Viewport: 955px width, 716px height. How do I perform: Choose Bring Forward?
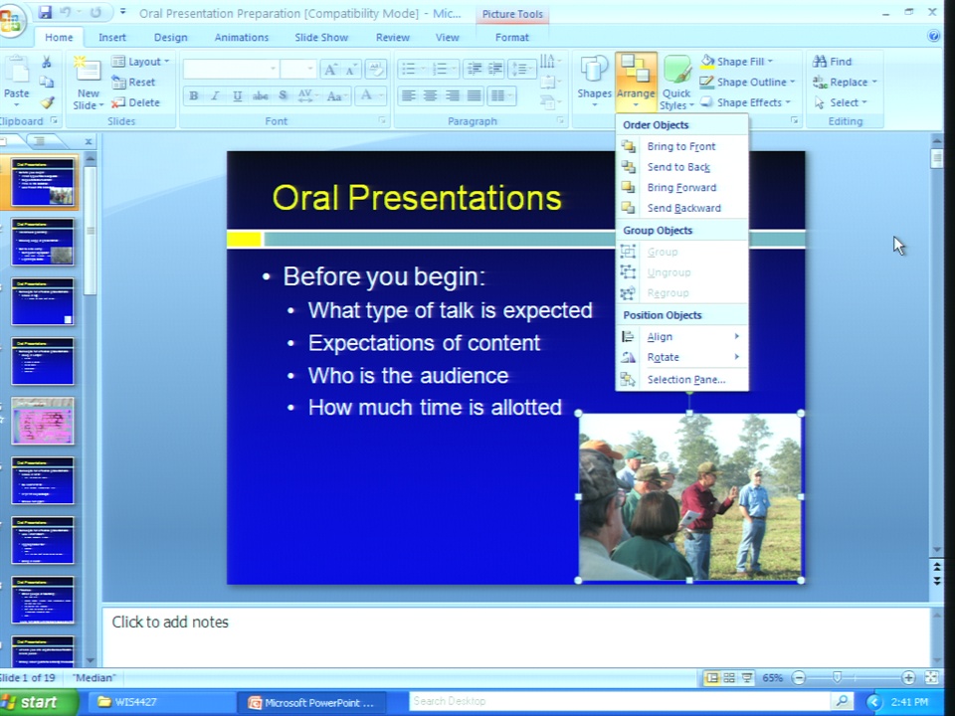(x=681, y=187)
